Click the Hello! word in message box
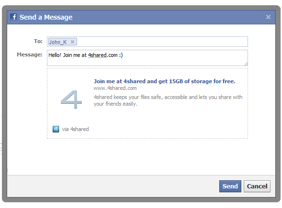The width and height of the screenshot is (282, 208). [55, 55]
